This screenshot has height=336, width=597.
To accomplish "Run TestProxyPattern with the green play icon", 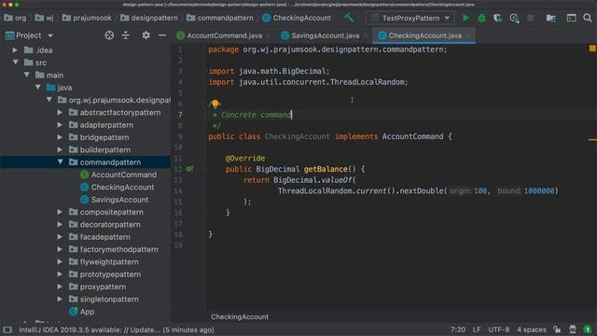I will 465,18.
